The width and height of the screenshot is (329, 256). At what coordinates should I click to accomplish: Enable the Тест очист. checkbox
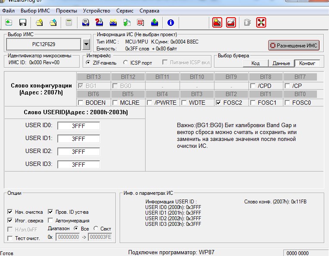click(x=10, y=238)
